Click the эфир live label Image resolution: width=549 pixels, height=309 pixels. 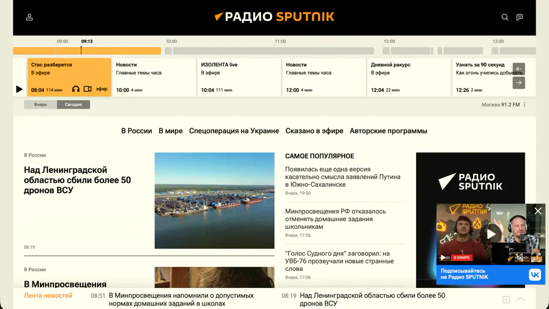point(102,89)
